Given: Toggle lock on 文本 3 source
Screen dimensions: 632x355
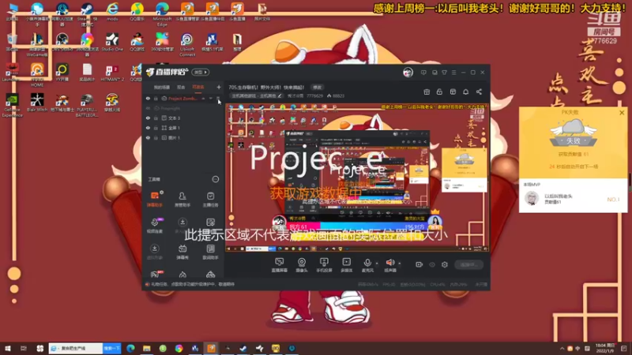Looking at the screenshot, I should coord(156,118).
